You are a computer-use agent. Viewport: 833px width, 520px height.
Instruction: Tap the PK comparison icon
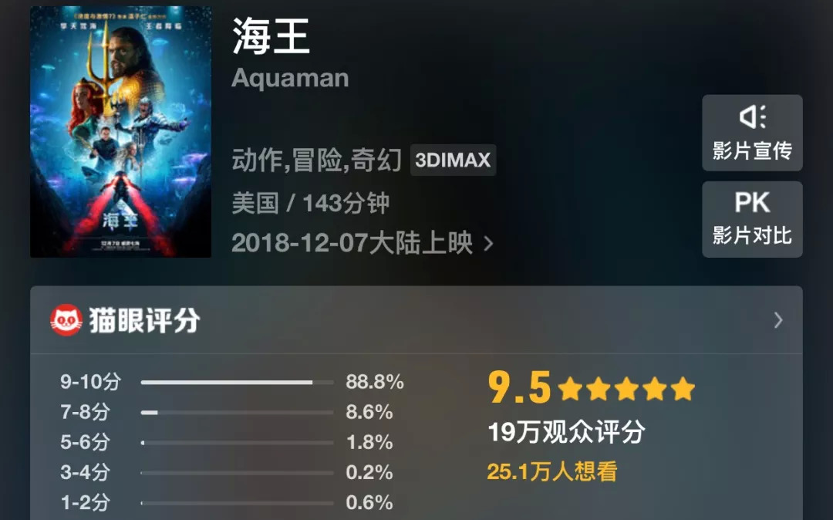pos(752,202)
